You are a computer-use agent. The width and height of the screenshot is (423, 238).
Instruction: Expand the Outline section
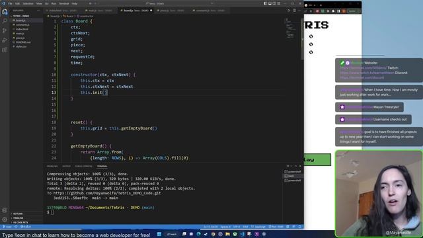coord(26,214)
